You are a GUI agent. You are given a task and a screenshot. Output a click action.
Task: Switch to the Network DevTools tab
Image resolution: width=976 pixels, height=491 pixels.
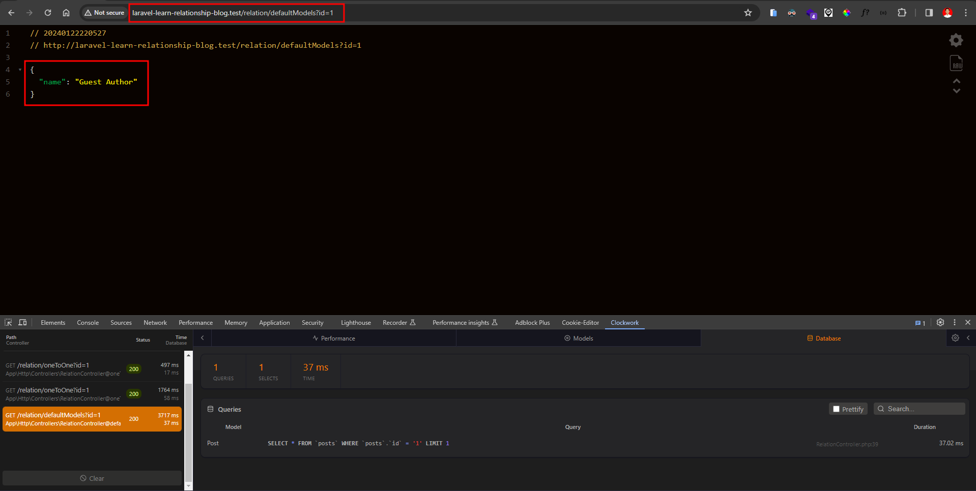point(155,323)
